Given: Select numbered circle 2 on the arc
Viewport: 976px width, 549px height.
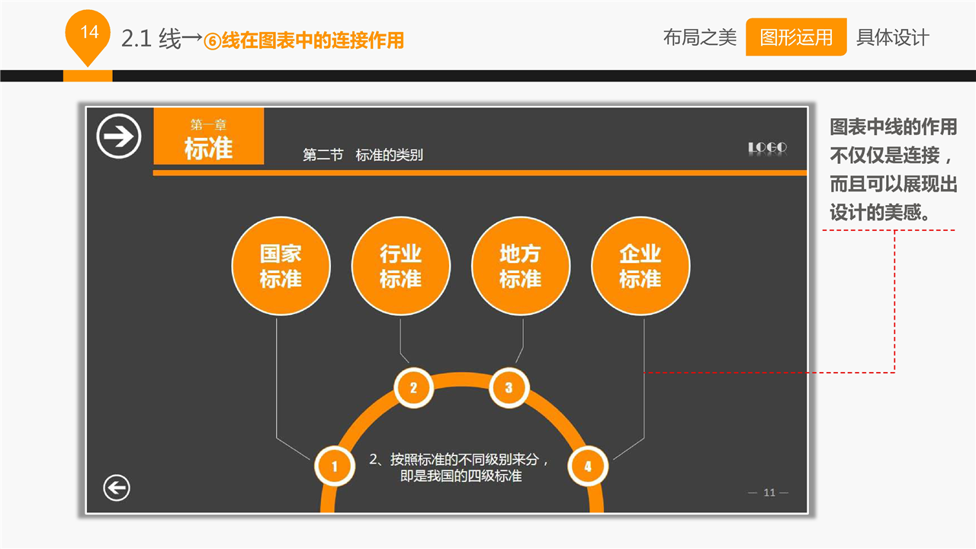Looking at the screenshot, I should click(x=413, y=387).
